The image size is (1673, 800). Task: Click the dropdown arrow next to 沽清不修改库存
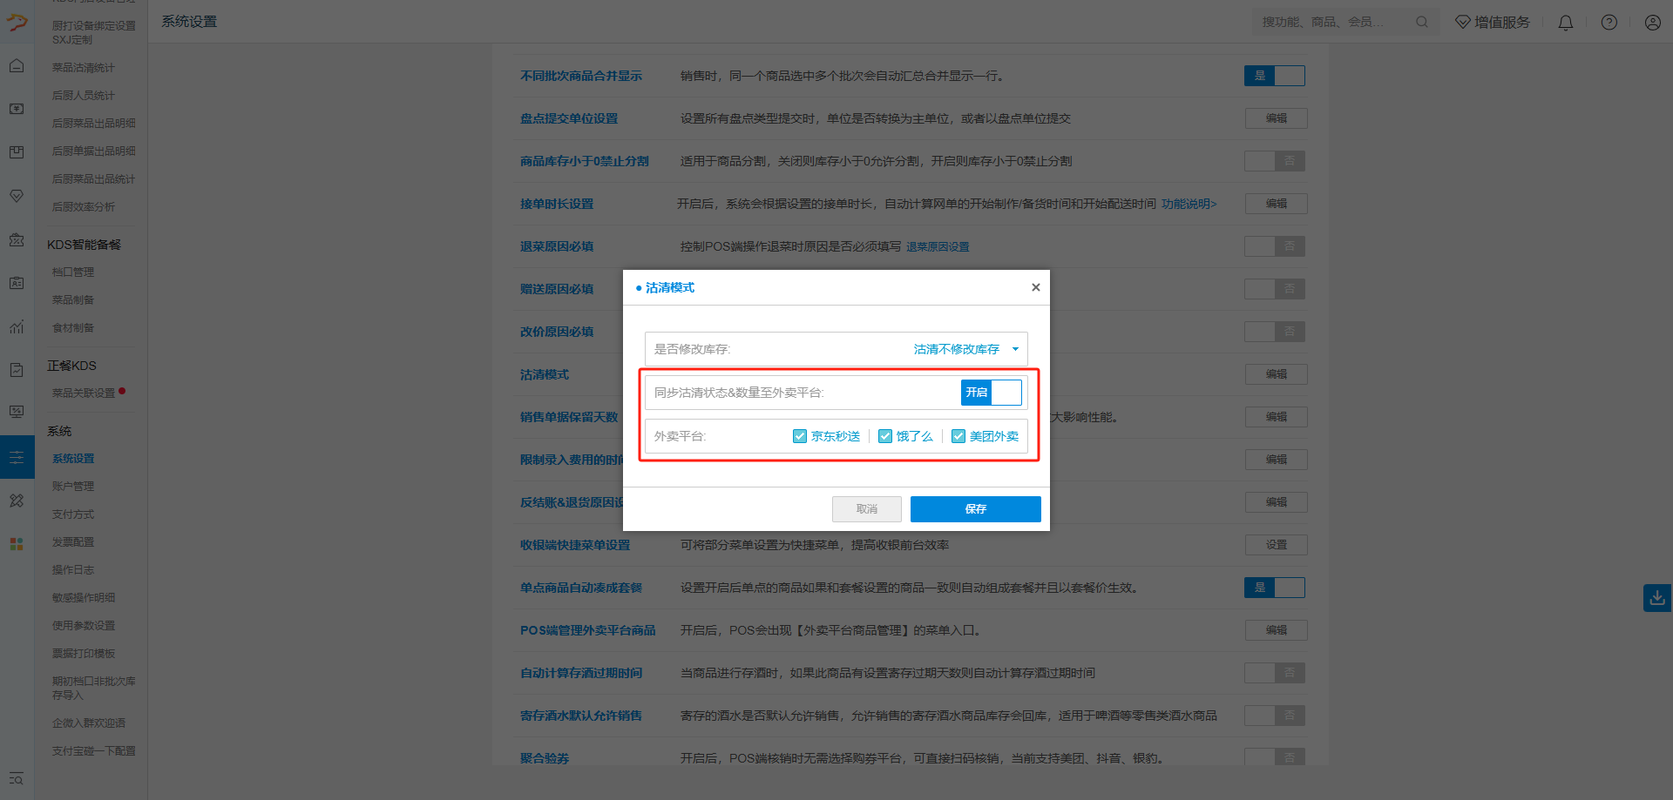point(1015,349)
